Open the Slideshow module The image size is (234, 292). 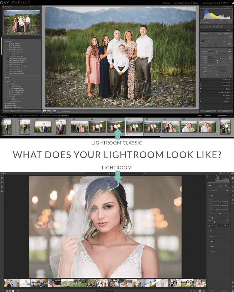[206, 3]
